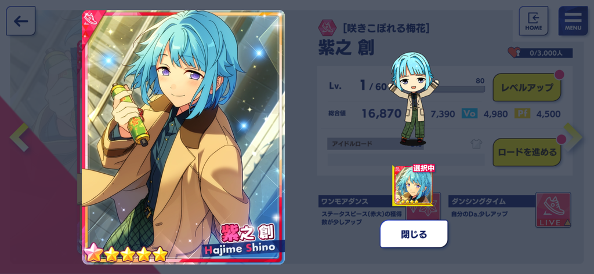Tap the dance type shoe hexagon icon
The width and height of the screenshot is (594, 274).
pos(327,28)
